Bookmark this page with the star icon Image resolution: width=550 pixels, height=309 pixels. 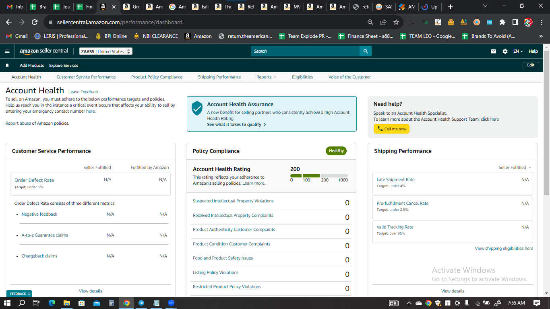tap(396, 22)
